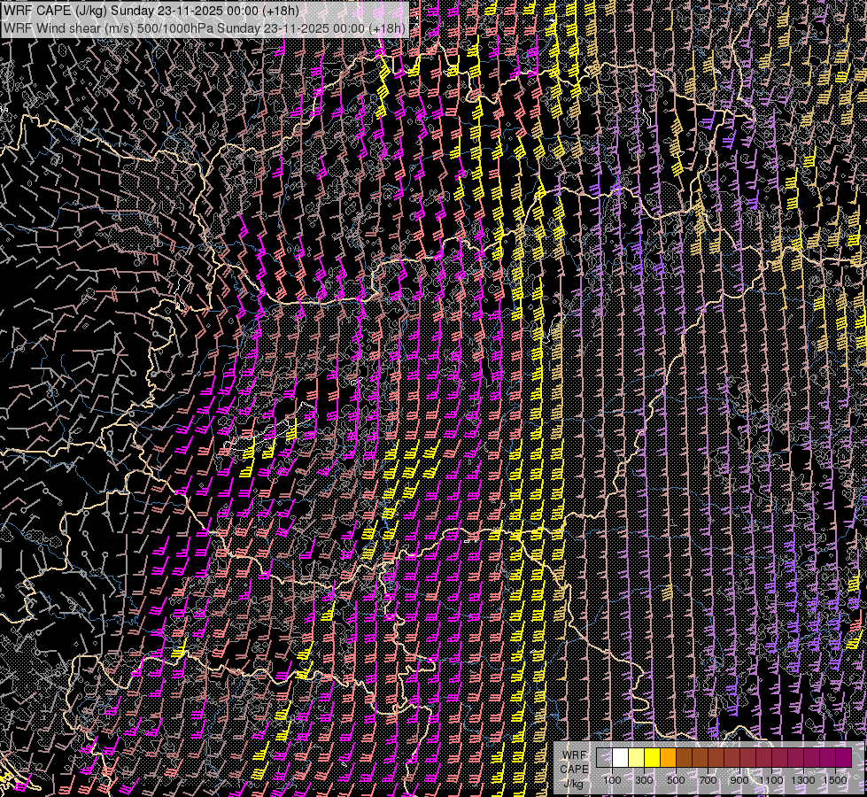Click the 700 legend tick label
This screenshot has height=797, width=867.
click(x=708, y=780)
